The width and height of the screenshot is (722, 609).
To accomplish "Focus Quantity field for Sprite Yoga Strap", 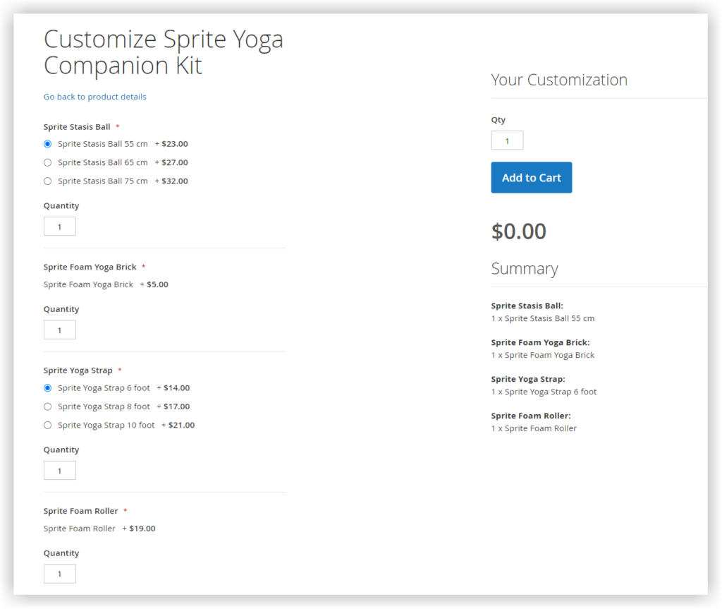I will (60, 471).
